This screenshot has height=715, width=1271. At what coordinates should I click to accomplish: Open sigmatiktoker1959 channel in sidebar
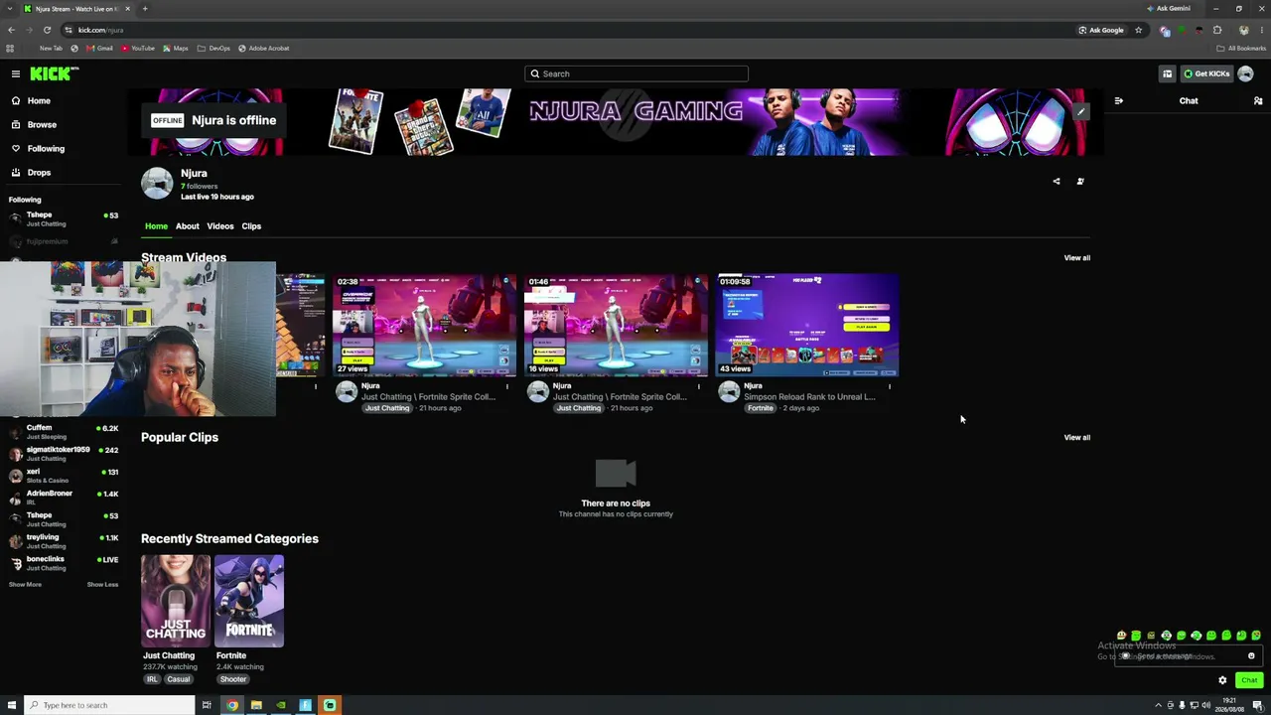coord(63,453)
